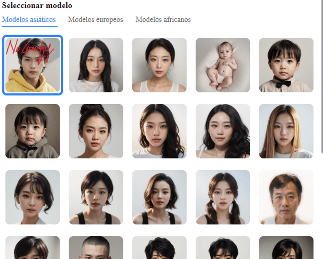Viewport: 323px width, 259px height.
Task: Select woman with long curly black hair, bare shoulders
Action: 223,131
